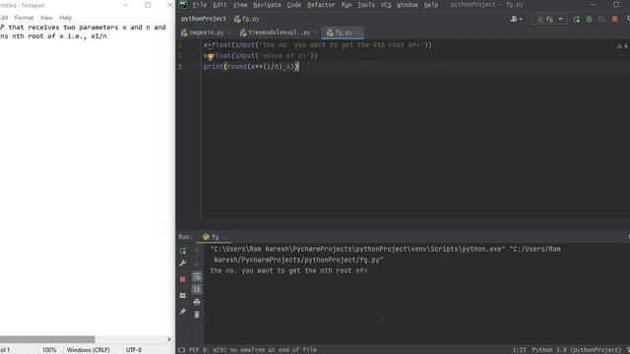
Task: Click the console input prompt line
Action: (x=288, y=271)
